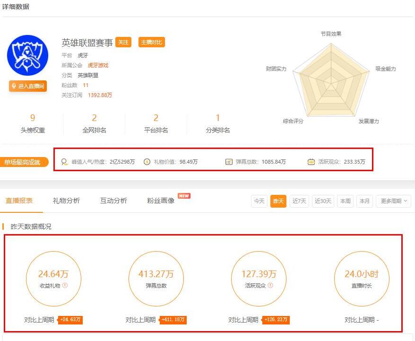This screenshot has height=341, width=415.
Task: Expand the 更多周期 dropdown
Action: coord(393,201)
